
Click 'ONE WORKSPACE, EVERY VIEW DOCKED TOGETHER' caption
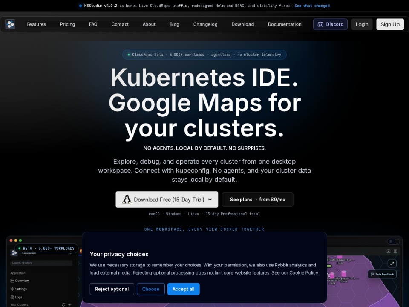(204, 229)
